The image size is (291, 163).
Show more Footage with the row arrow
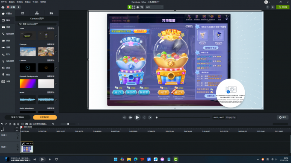(56, 52)
